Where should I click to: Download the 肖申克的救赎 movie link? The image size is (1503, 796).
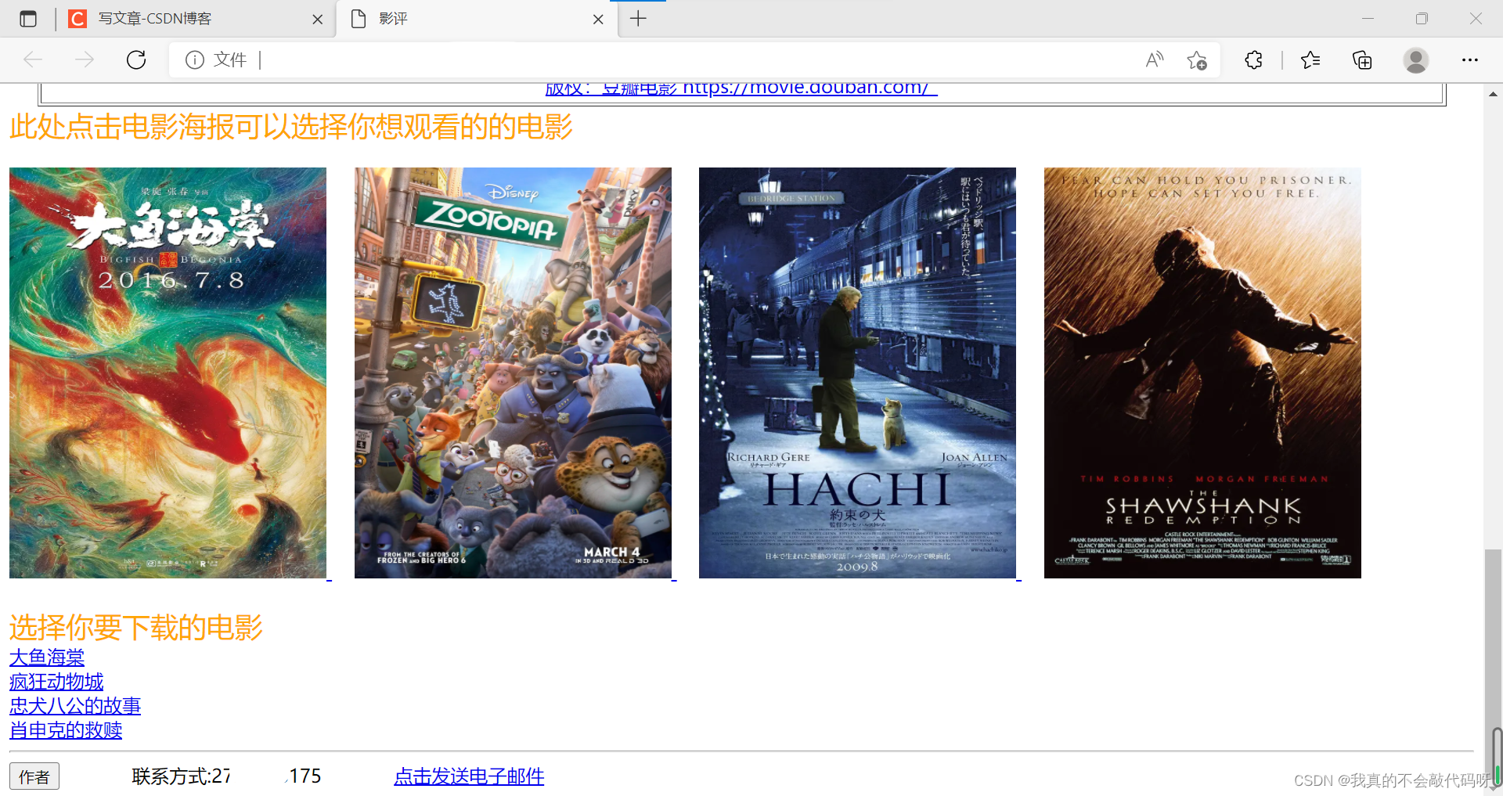point(66,730)
